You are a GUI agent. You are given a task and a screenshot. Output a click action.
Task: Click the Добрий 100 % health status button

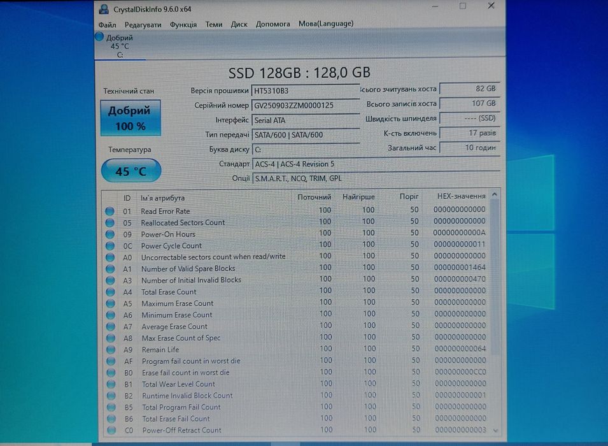click(x=131, y=118)
